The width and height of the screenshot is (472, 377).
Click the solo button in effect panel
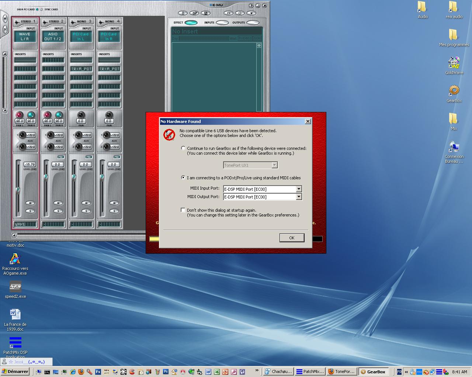257,38
